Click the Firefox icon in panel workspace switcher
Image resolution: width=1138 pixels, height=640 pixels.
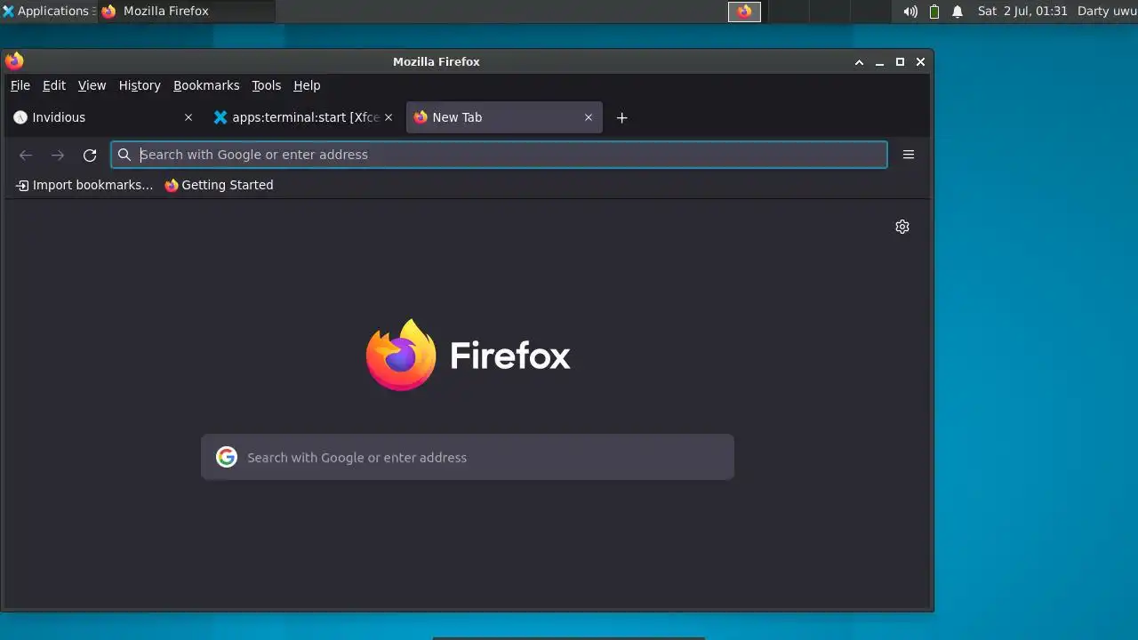(745, 12)
